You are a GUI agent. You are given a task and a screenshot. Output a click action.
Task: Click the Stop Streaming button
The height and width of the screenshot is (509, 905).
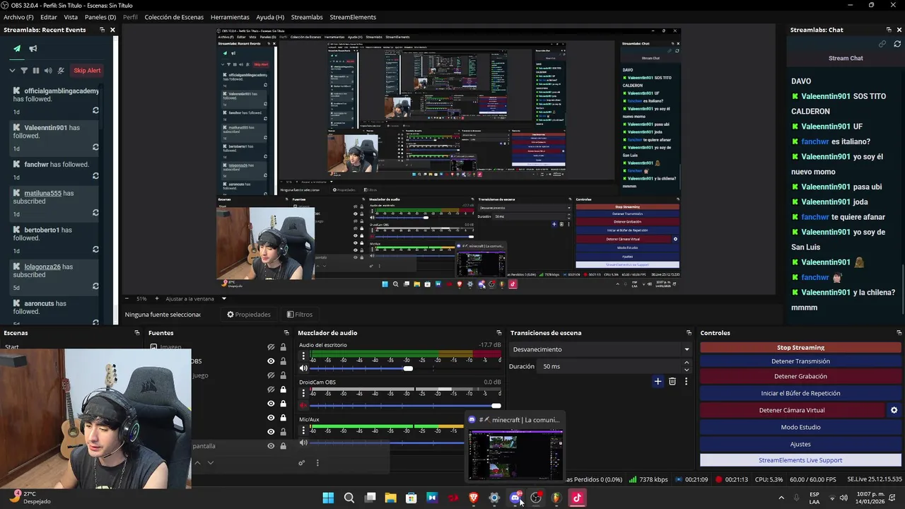tap(800, 347)
